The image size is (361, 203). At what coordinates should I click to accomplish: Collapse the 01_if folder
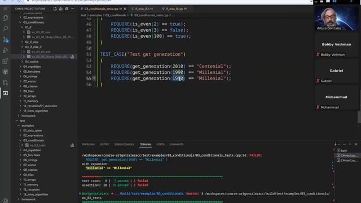pyautogui.click(x=22, y=27)
